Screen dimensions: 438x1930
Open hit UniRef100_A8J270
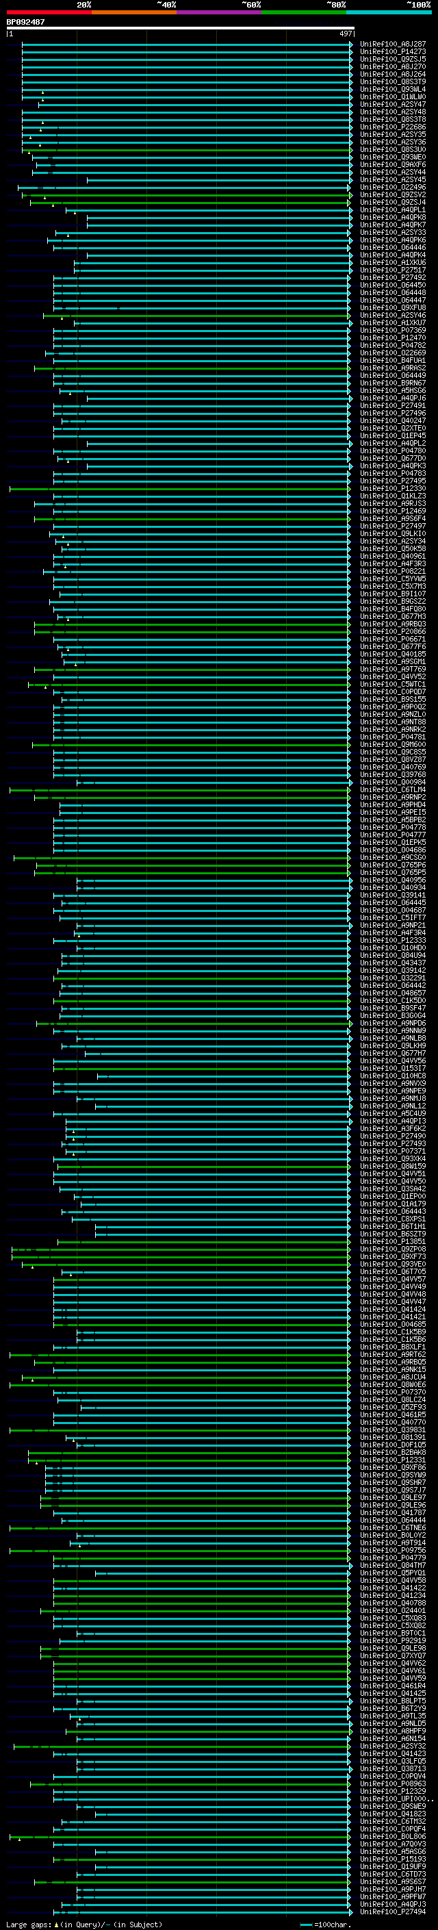[393, 66]
